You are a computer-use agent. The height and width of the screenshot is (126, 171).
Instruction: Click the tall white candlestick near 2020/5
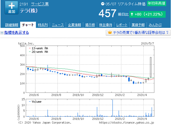(151, 67)
